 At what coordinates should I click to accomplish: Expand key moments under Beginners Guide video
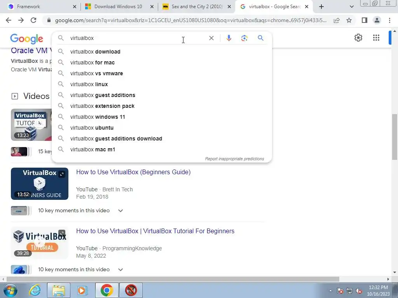point(120,211)
